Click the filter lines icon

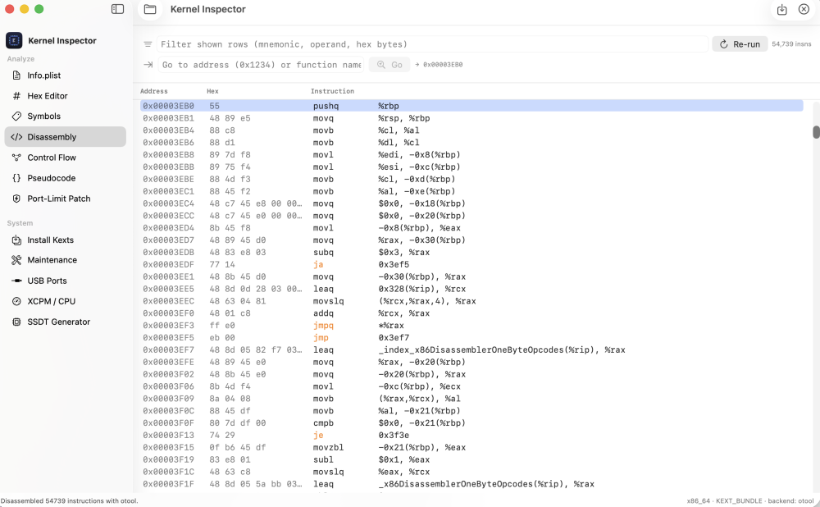[148, 44]
